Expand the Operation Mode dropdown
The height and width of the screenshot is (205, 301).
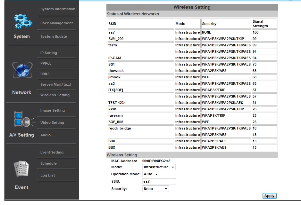[x=151, y=174]
